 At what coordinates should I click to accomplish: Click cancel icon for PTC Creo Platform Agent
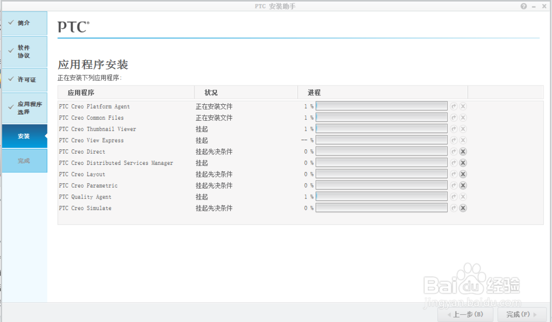[463, 106]
